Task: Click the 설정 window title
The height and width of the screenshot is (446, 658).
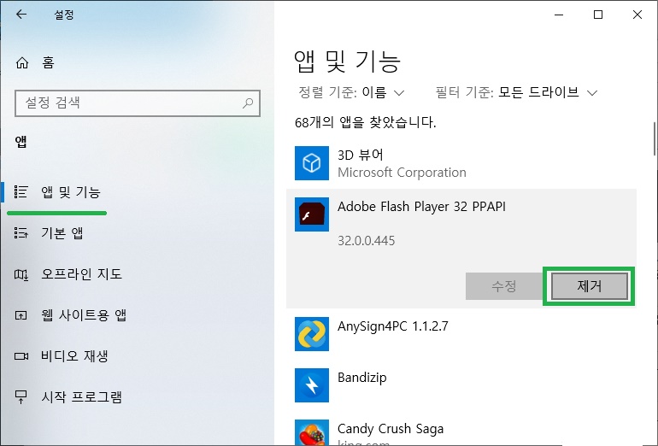Action: tap(64, 15)
